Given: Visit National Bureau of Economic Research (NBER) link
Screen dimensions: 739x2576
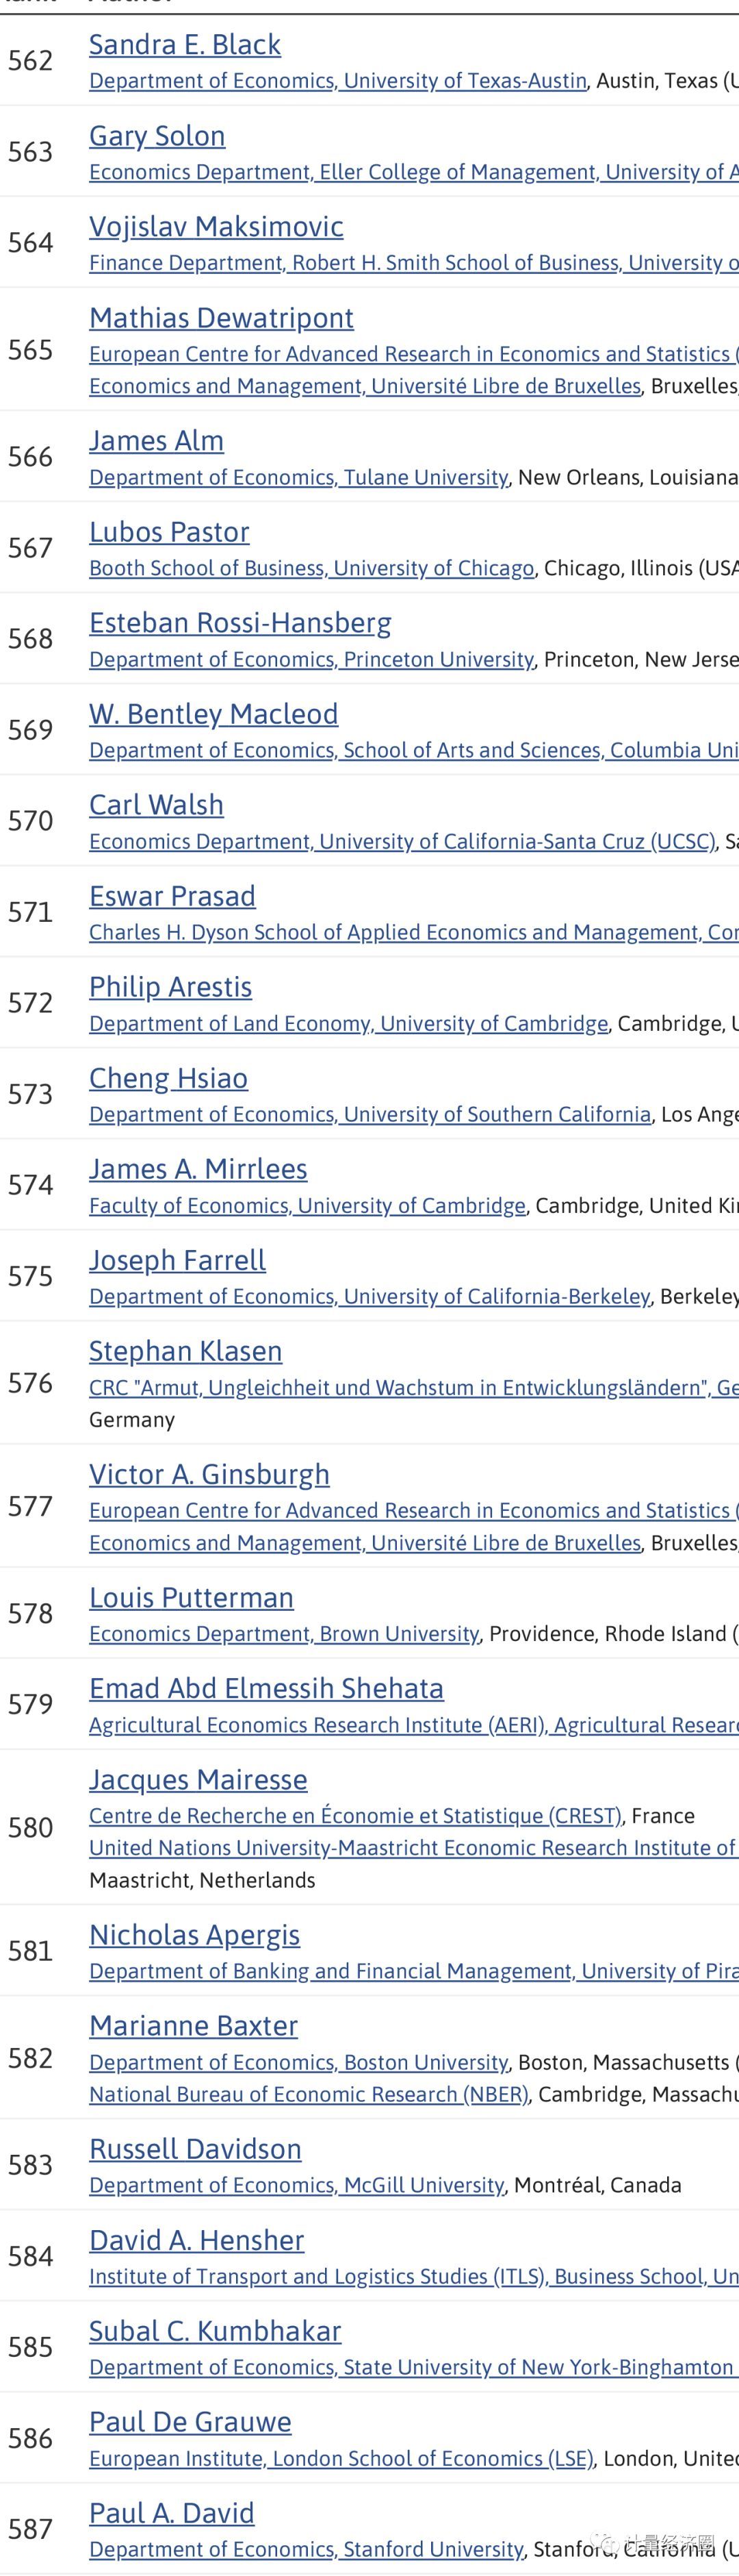Looking at the screenshot, I should point(308,2094).
